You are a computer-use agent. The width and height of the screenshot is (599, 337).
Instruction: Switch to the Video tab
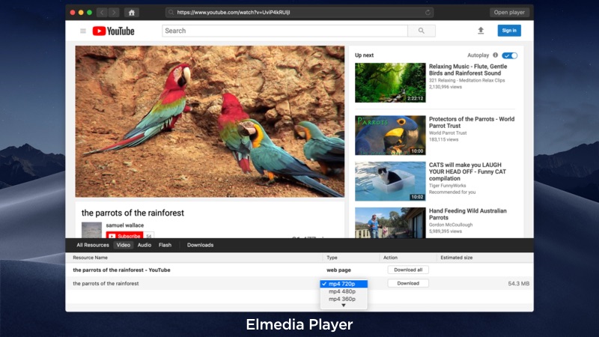[x=123, y=245]
